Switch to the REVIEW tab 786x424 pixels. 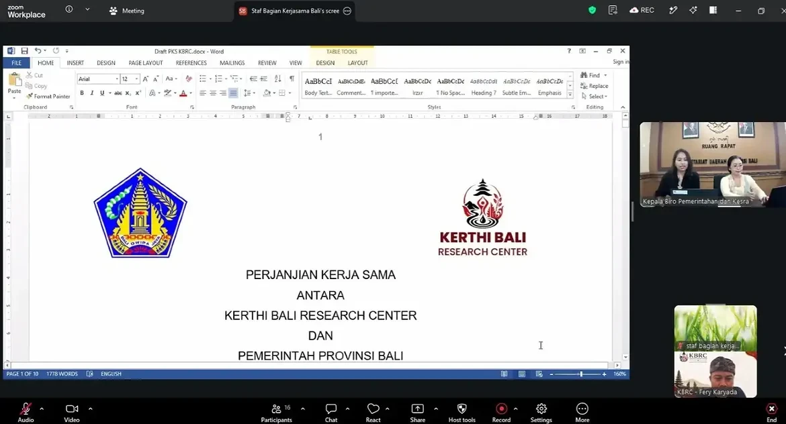click(267, 63)
